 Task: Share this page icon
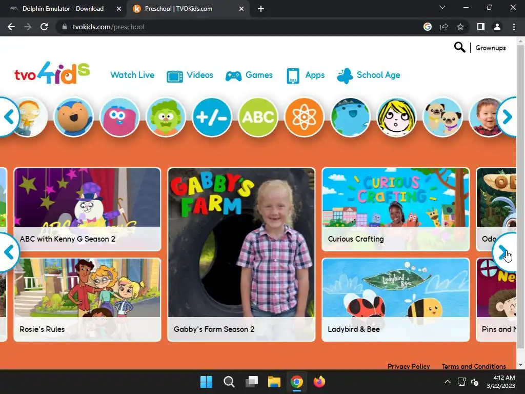point(444,27)
